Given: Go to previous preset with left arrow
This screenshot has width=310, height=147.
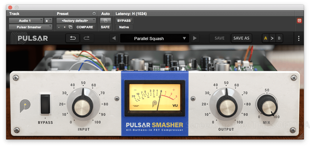Looking at the screenshot, I should (114, 38).
